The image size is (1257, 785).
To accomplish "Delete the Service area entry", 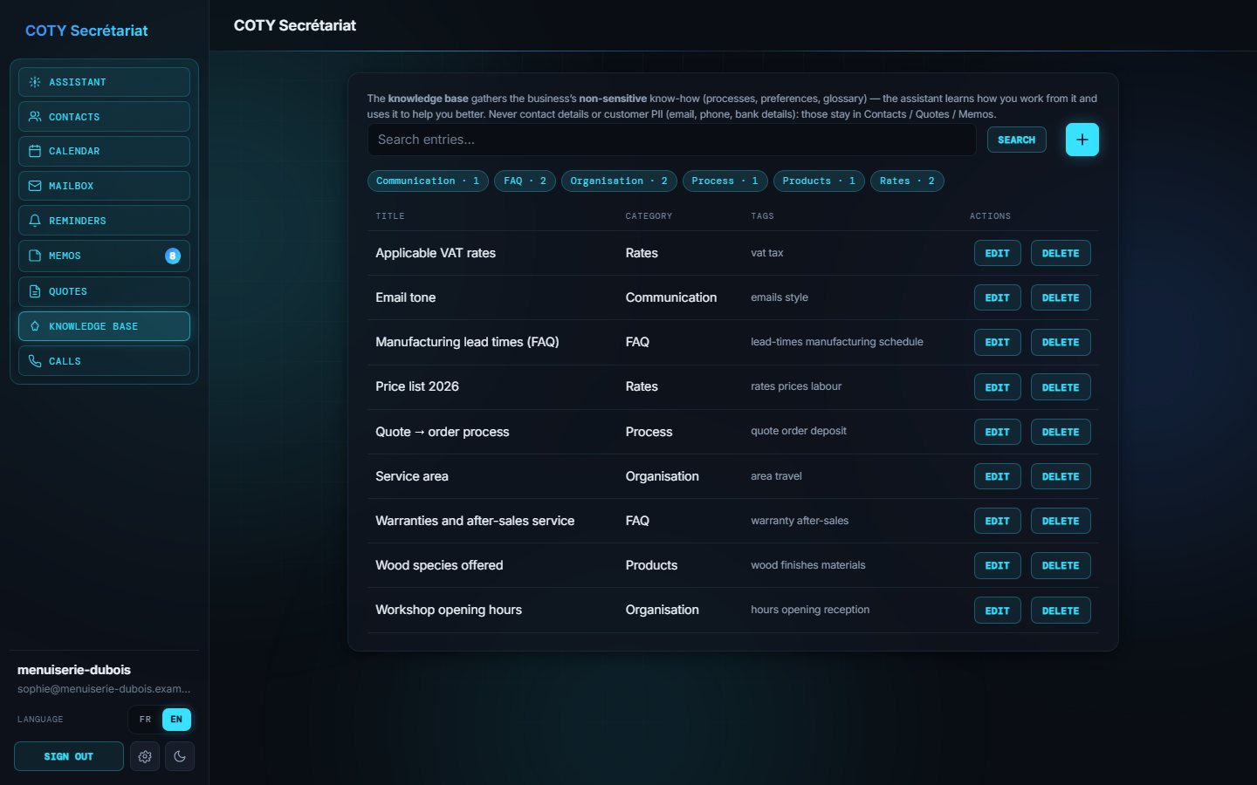I will coord(1061,476).
